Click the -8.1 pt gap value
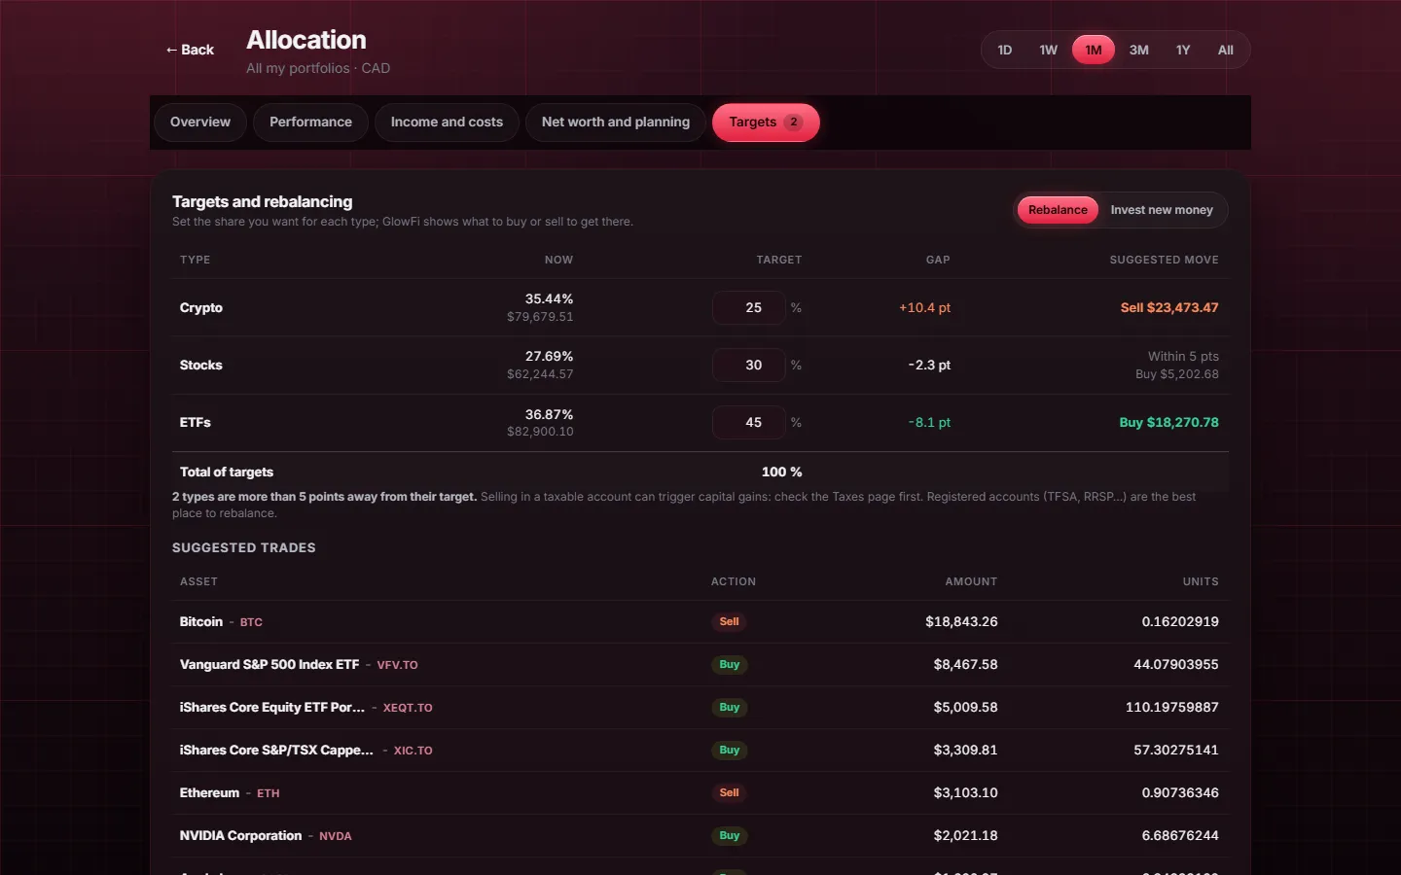 pos(929,422)
